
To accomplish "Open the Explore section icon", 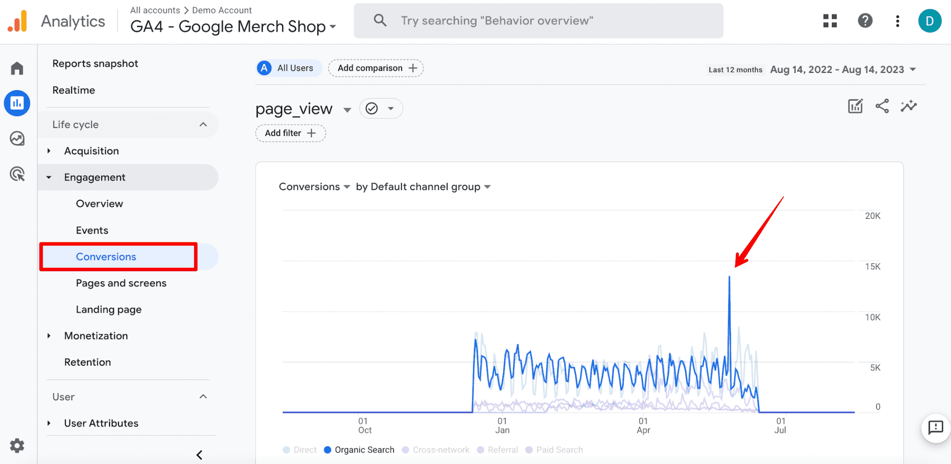I will pos(17,138).
